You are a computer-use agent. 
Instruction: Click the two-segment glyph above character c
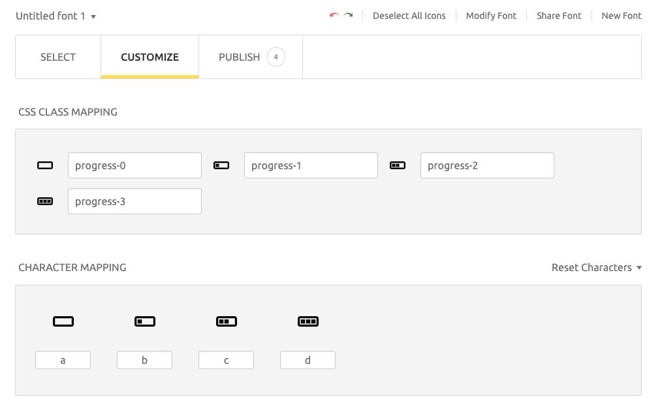point(226,321)
